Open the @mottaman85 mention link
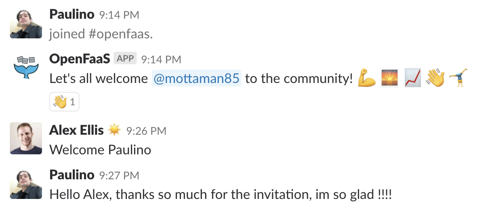The height and width of the screenshot is (215, 487). [197, 78]
